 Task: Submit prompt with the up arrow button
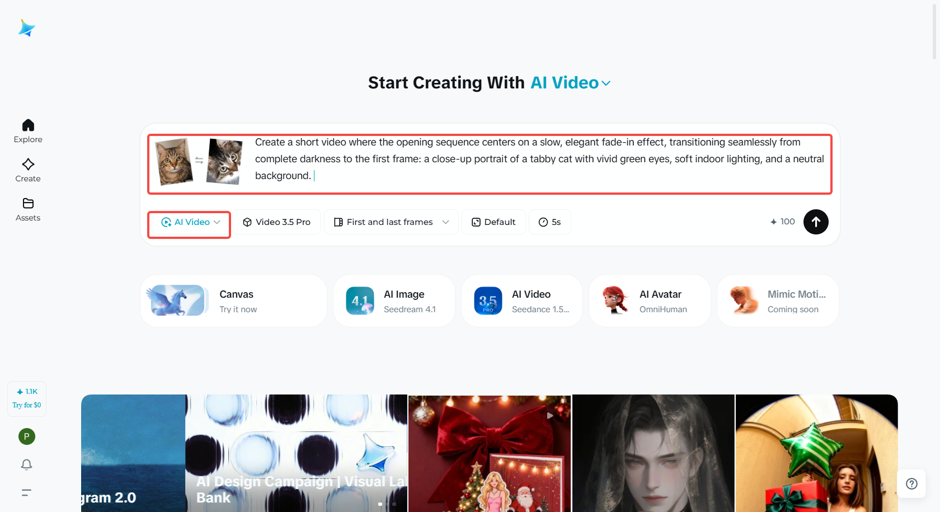click(816, 222)
